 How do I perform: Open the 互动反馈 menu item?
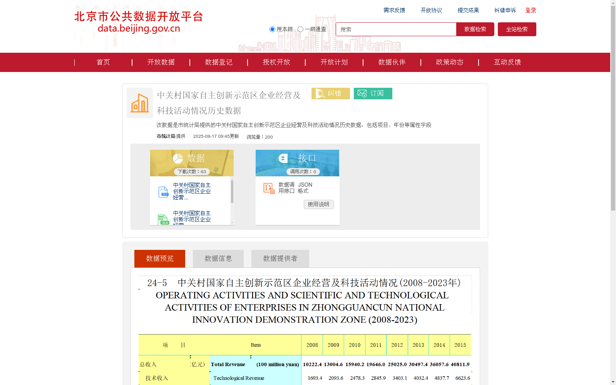tap(507, 62)
